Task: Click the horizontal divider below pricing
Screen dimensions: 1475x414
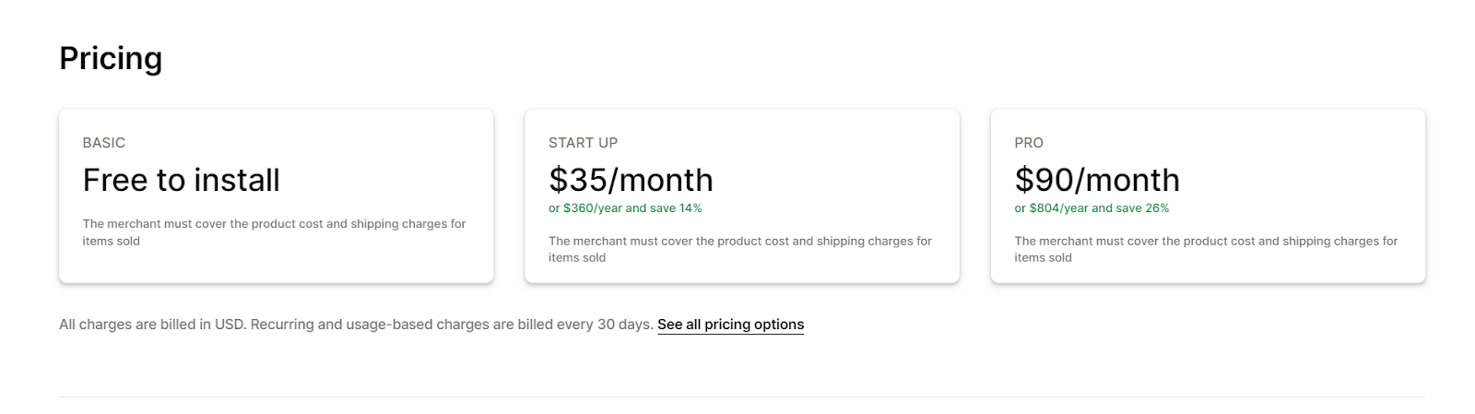Action: tap(742, 397)
